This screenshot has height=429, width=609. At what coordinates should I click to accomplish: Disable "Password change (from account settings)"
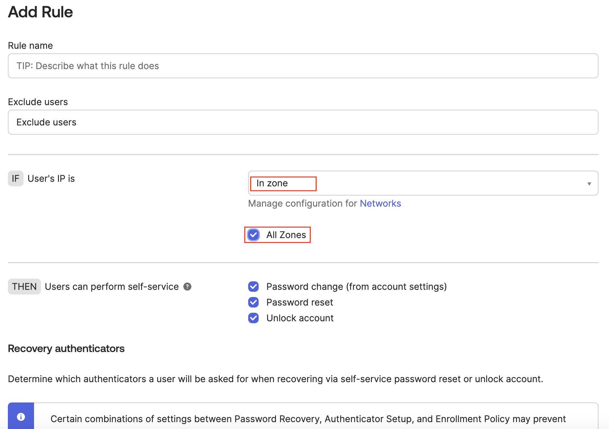[x=253, y=287]
